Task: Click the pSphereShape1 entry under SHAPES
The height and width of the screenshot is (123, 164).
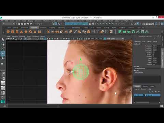Action: tap(140, 69)
